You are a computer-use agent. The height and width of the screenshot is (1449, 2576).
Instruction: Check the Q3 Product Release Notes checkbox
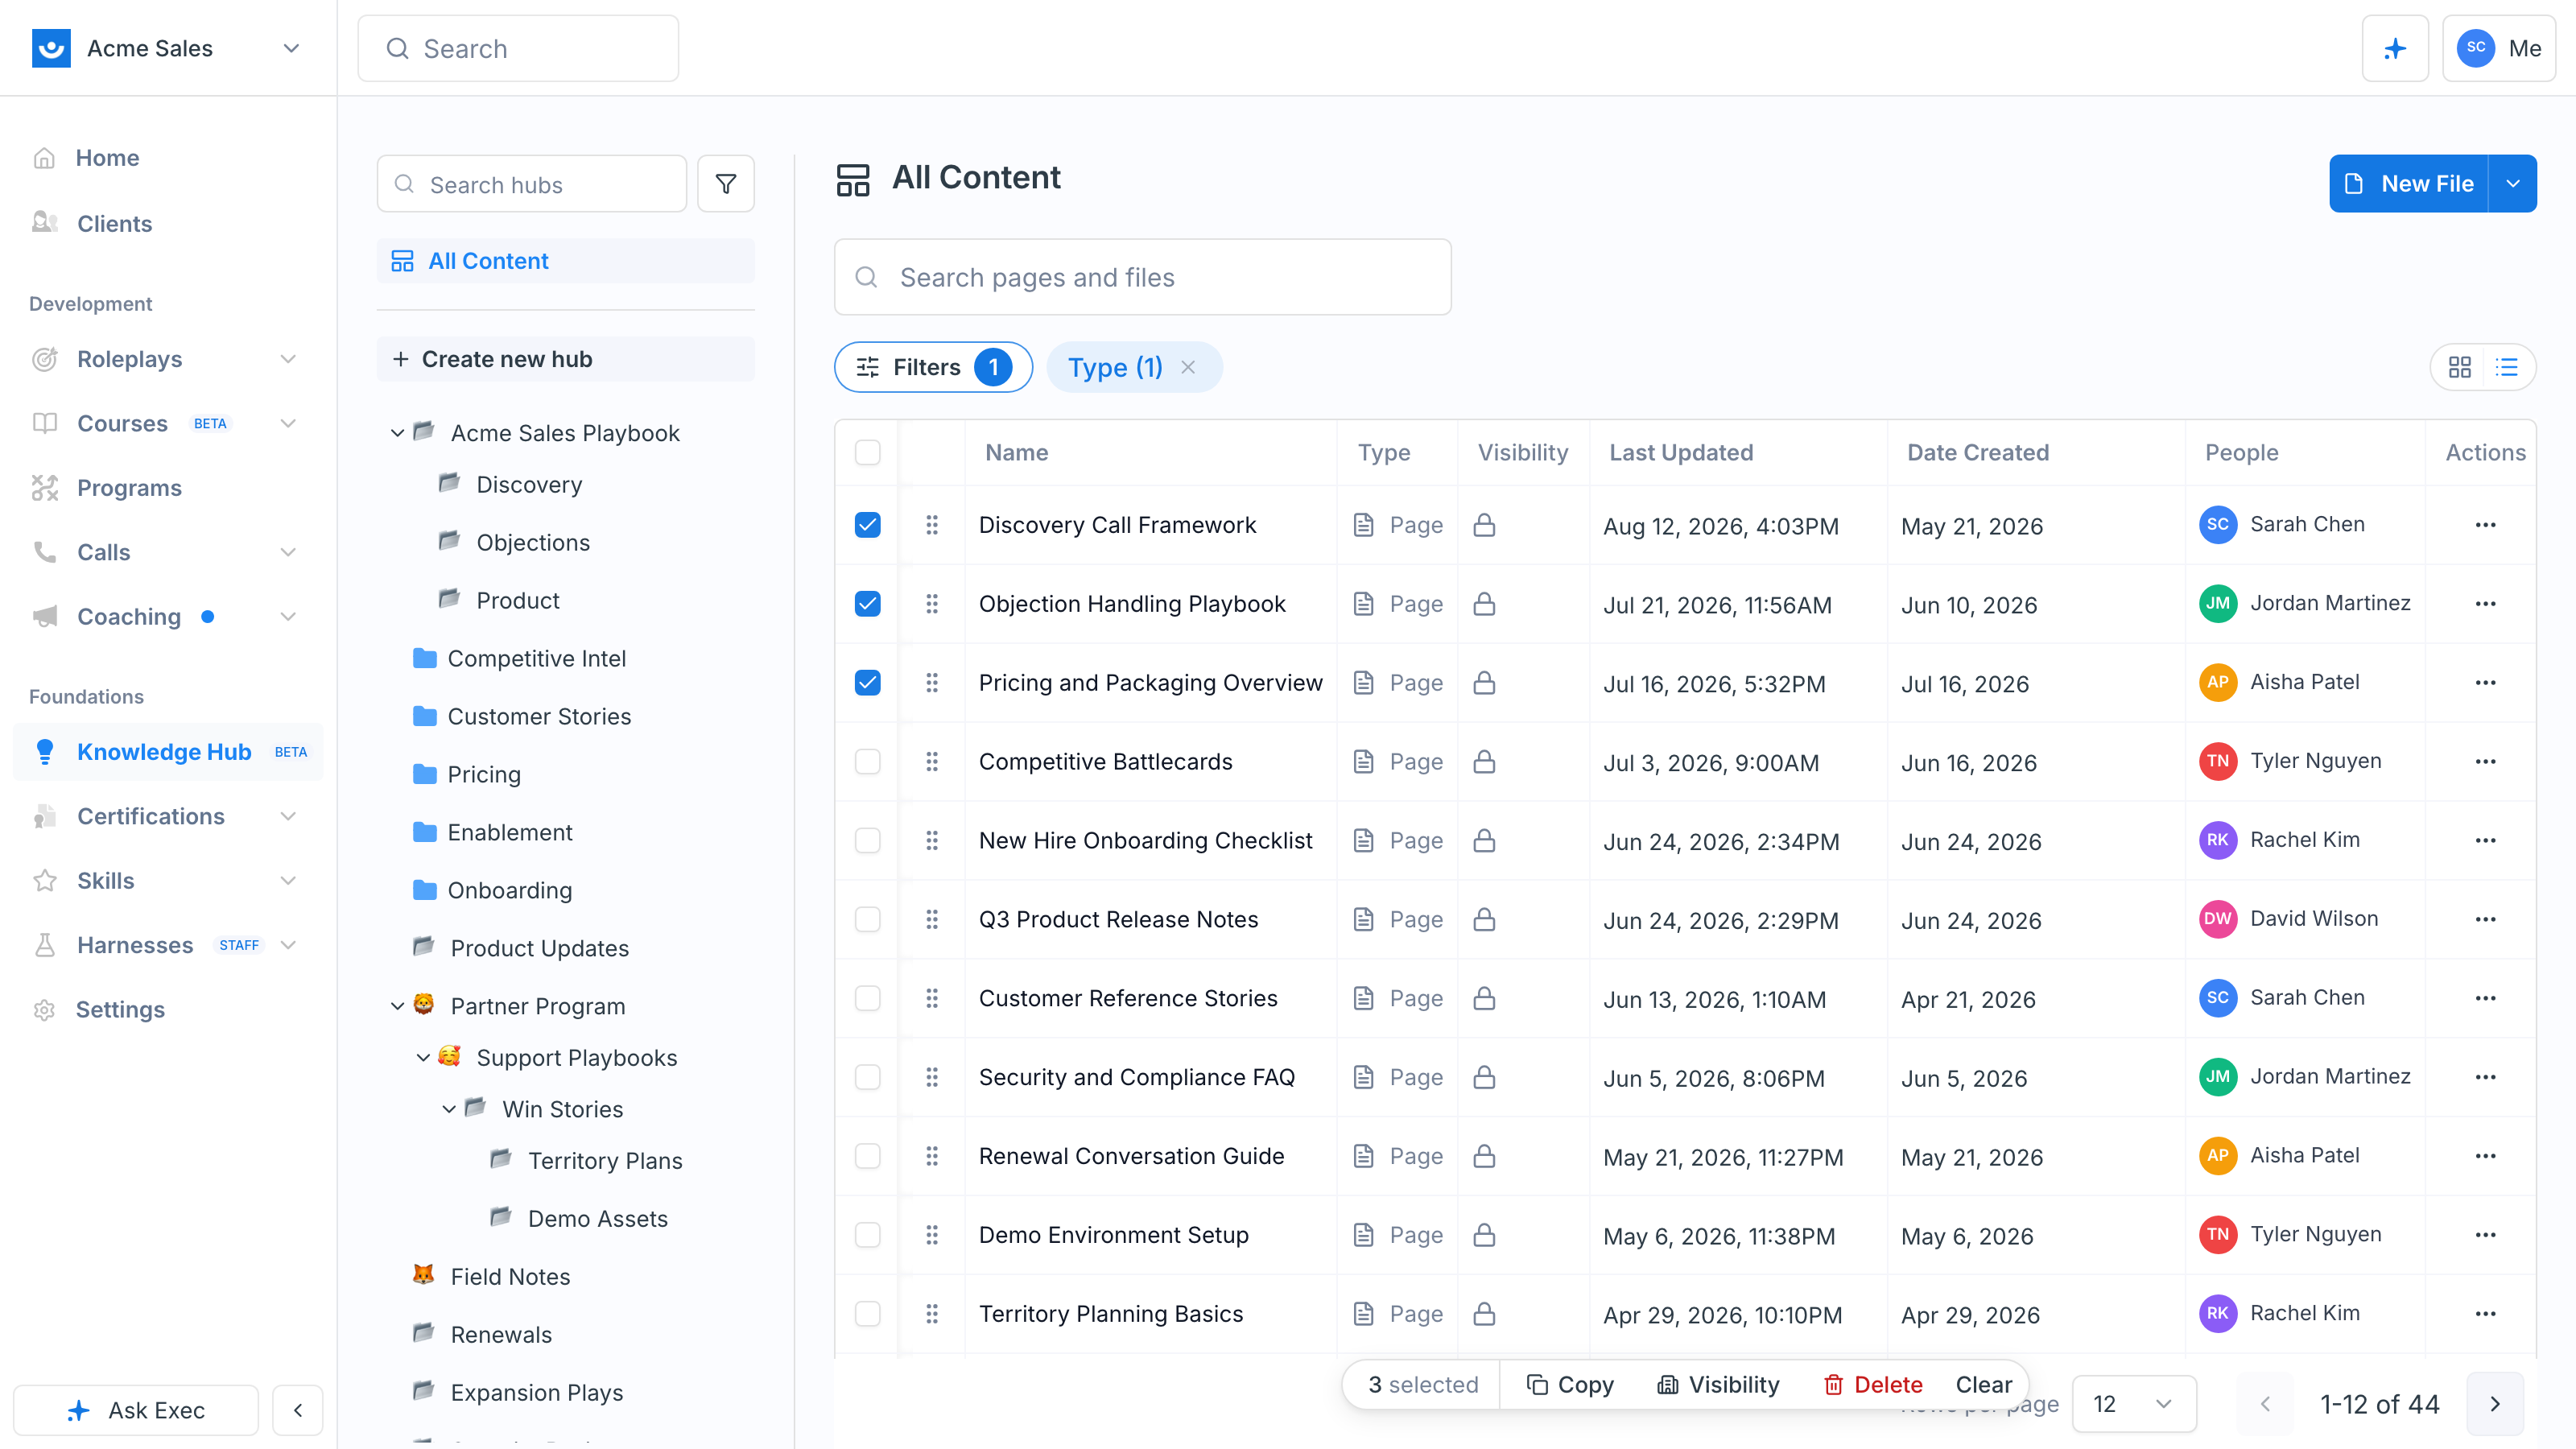point(867,920)
